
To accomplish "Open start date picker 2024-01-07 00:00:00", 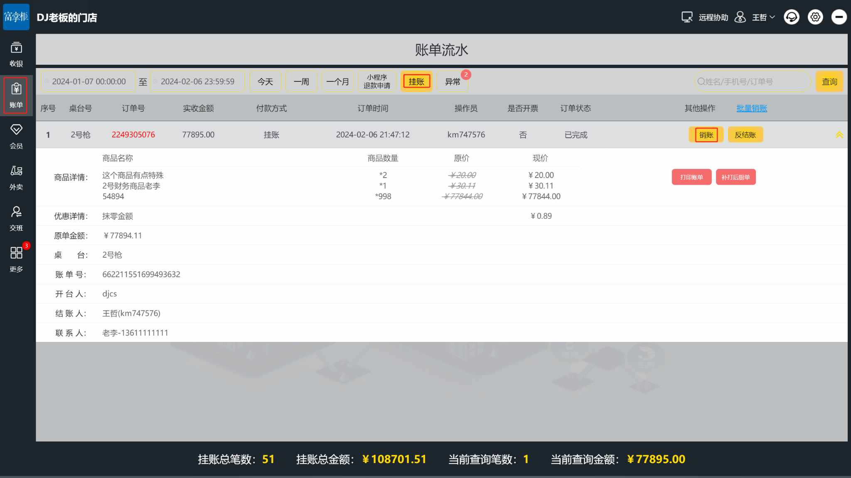I will coord(88,81).
